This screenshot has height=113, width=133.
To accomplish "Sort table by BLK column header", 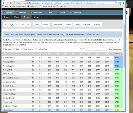I will (x=82, y=54).
